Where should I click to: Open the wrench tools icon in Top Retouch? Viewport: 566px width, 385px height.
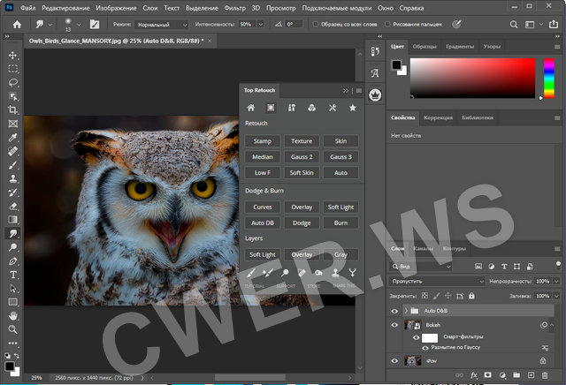click(333, 108)
